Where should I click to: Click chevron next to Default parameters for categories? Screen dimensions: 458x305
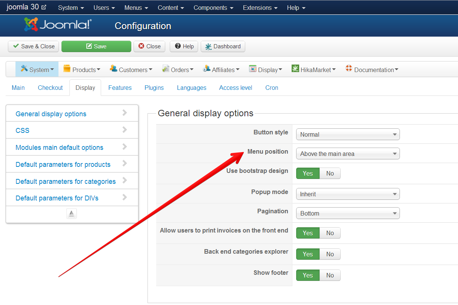[x=125, y=180]
